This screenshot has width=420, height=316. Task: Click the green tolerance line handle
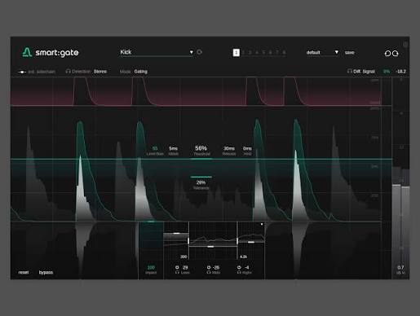pyautogui.click(x=201, y=177)
